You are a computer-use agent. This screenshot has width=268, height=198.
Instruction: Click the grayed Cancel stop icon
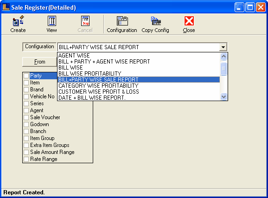coord(85,21)
